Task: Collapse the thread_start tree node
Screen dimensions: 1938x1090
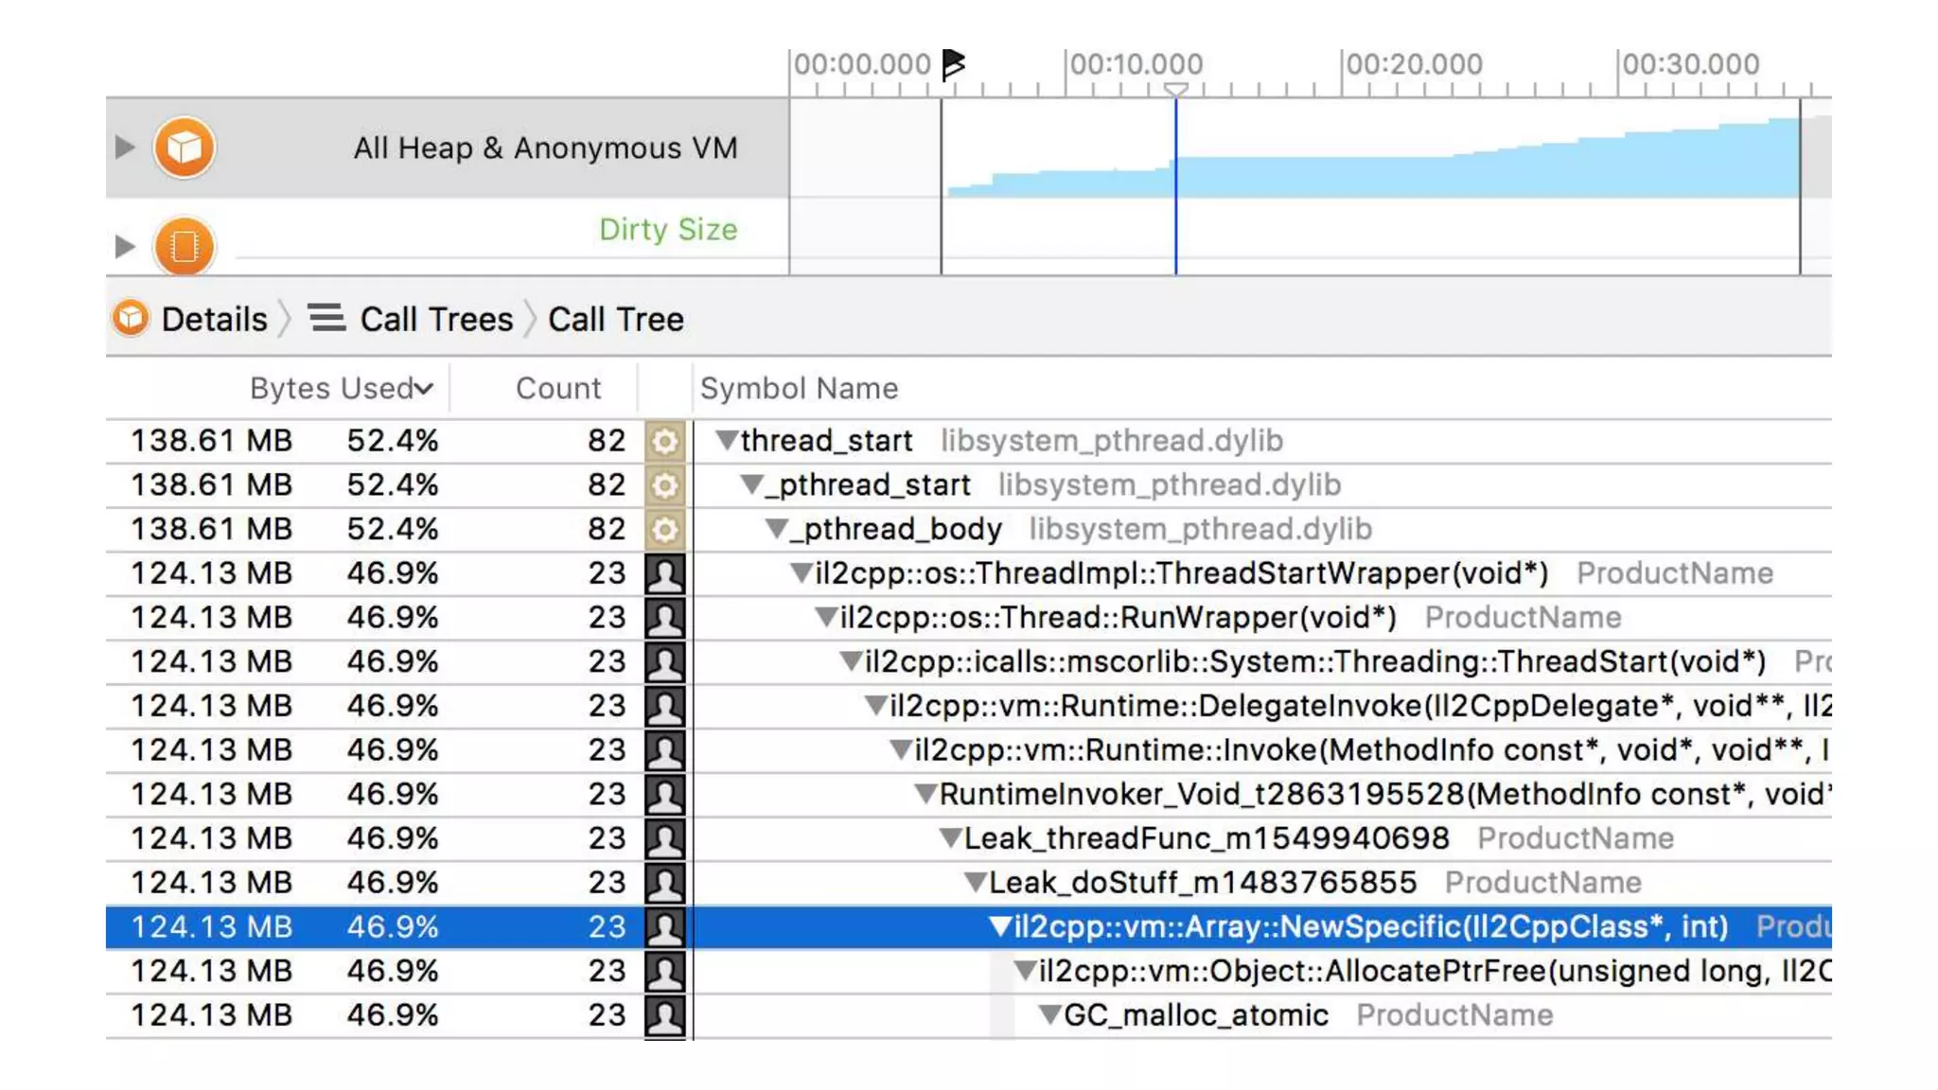Action: [x=726, y=440]
